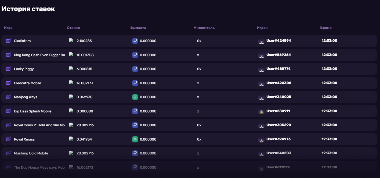Click bet amount 0.041954
This screenshot has height=178, width=380.
pos(84,139)
